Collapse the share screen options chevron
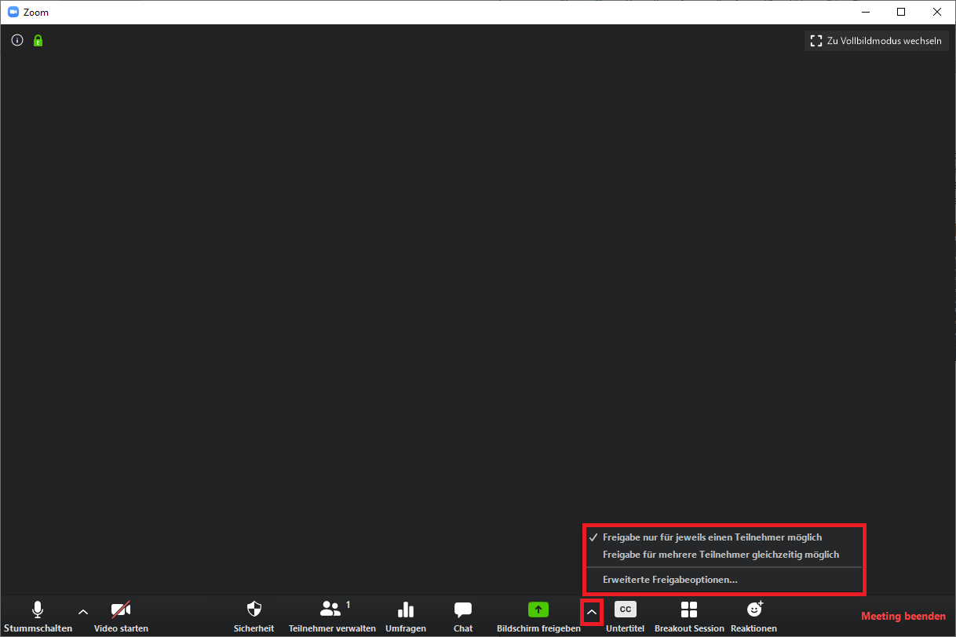The image size is (956, 637). 592,612
